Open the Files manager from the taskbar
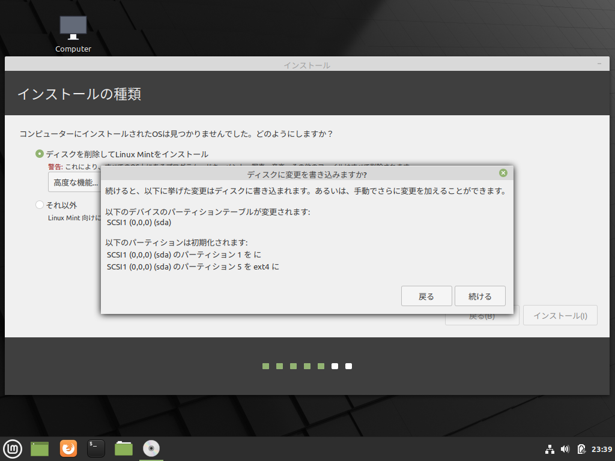The image size is (615, 461). click(124, 448)
